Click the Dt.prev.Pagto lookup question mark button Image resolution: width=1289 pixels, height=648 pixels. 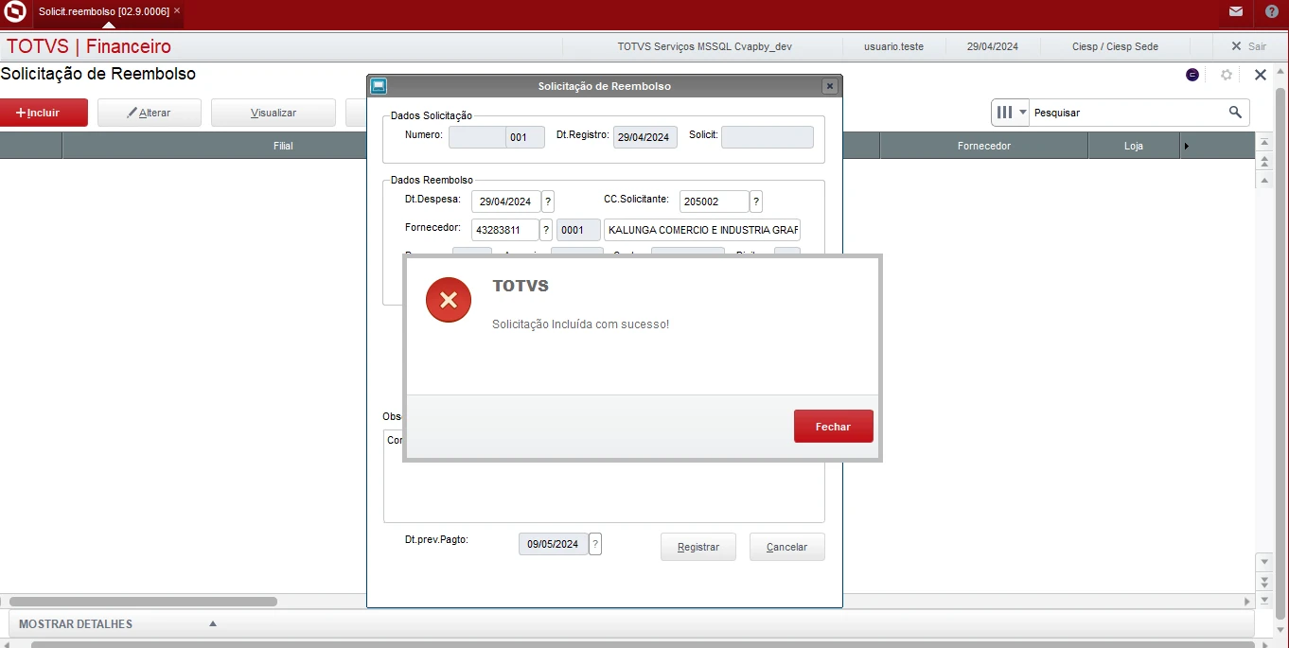(595, 544)
